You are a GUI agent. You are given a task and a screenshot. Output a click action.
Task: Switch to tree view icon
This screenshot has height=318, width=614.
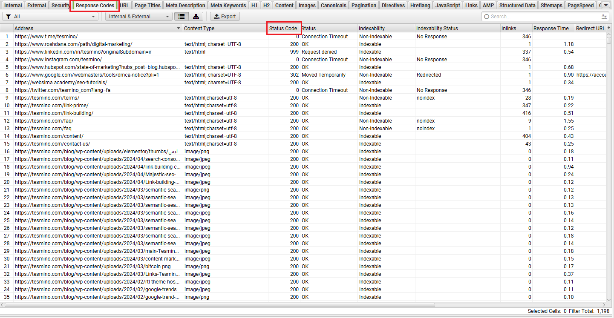click(x=196, y=17)
